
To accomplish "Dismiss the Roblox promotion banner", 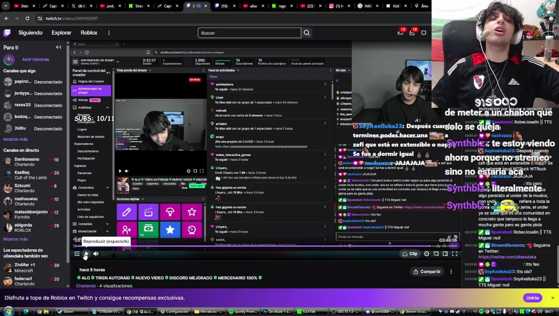I will 552,298.
